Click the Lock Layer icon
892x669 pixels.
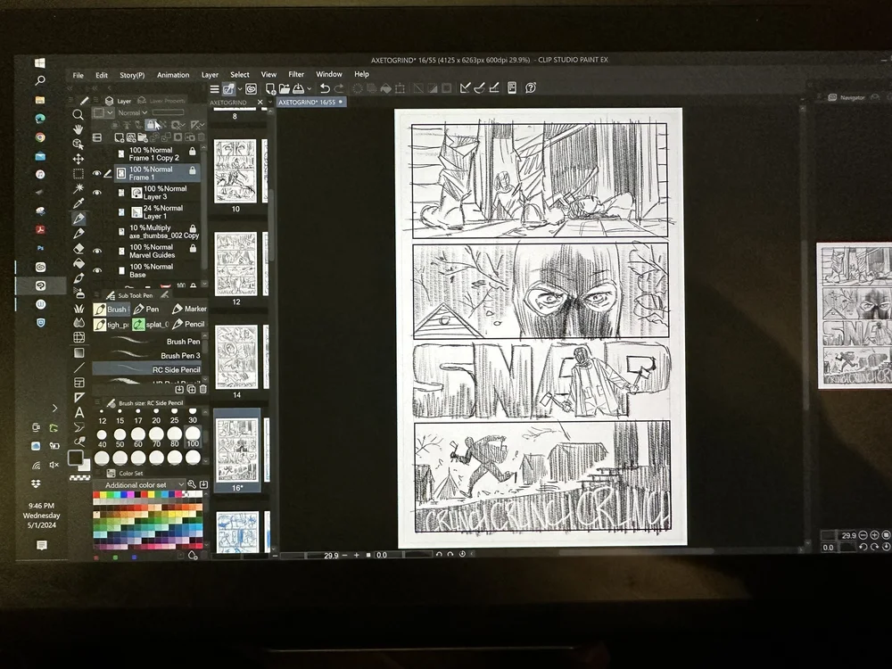click(150, 125)
